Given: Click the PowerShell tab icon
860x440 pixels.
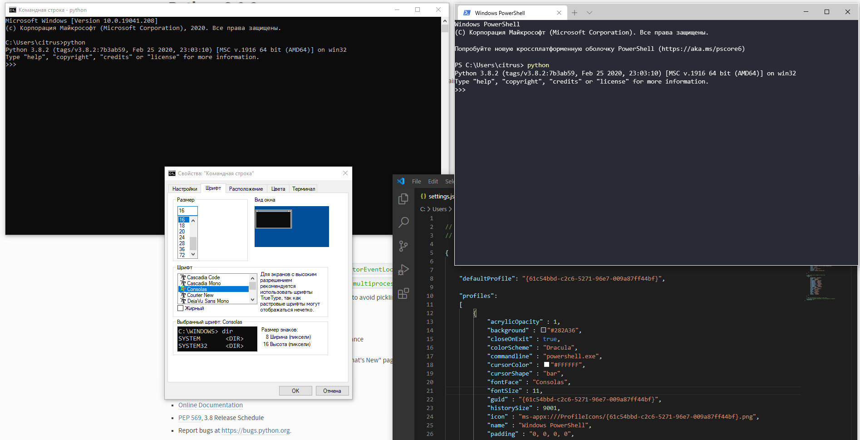Looking at the screenshot, I should (467, 13).
